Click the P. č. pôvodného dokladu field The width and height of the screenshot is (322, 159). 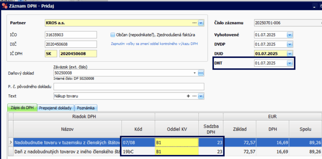(129, 87)
